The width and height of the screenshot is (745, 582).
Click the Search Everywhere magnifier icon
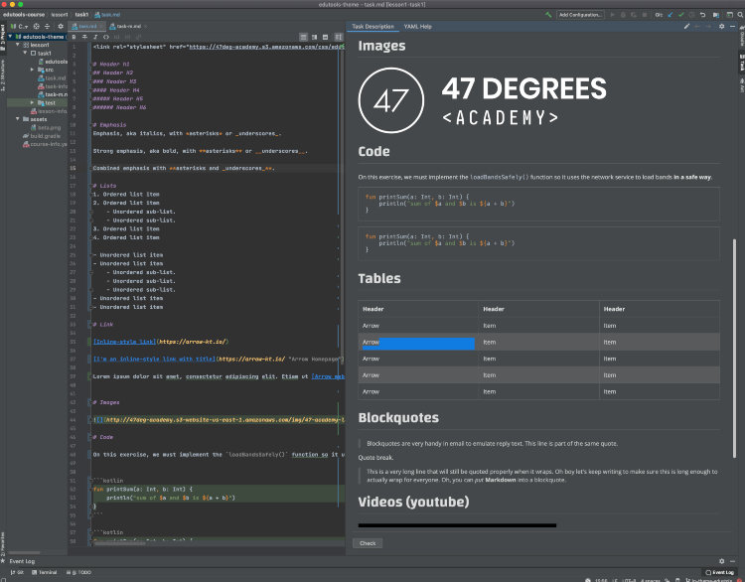(740, 15)
